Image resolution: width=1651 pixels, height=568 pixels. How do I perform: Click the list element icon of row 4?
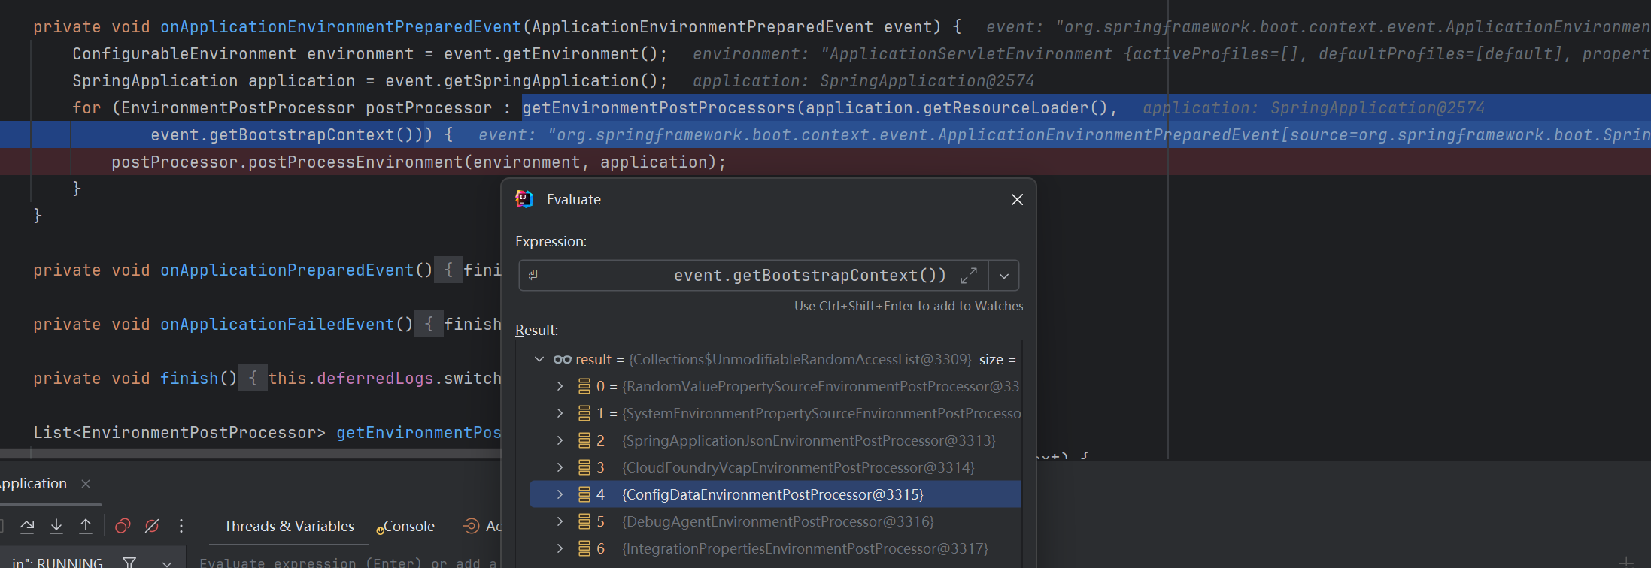[x=584, y=494]
